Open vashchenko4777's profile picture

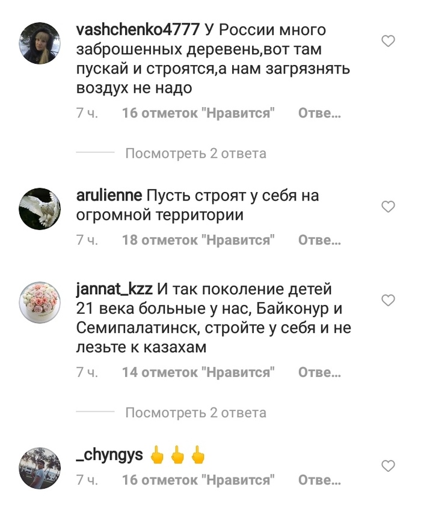pyautogui.click(x=40, y=43)
